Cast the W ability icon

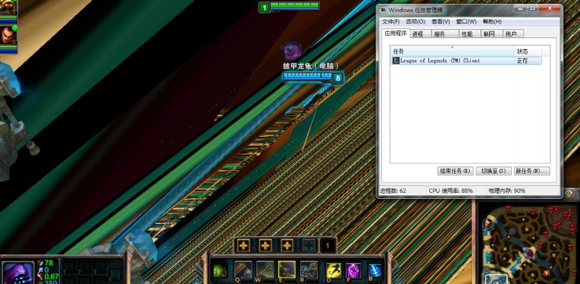(265, 269)
